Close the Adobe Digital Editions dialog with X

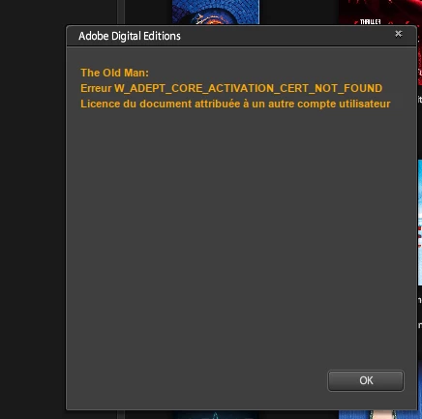click(x=399, y=34)
